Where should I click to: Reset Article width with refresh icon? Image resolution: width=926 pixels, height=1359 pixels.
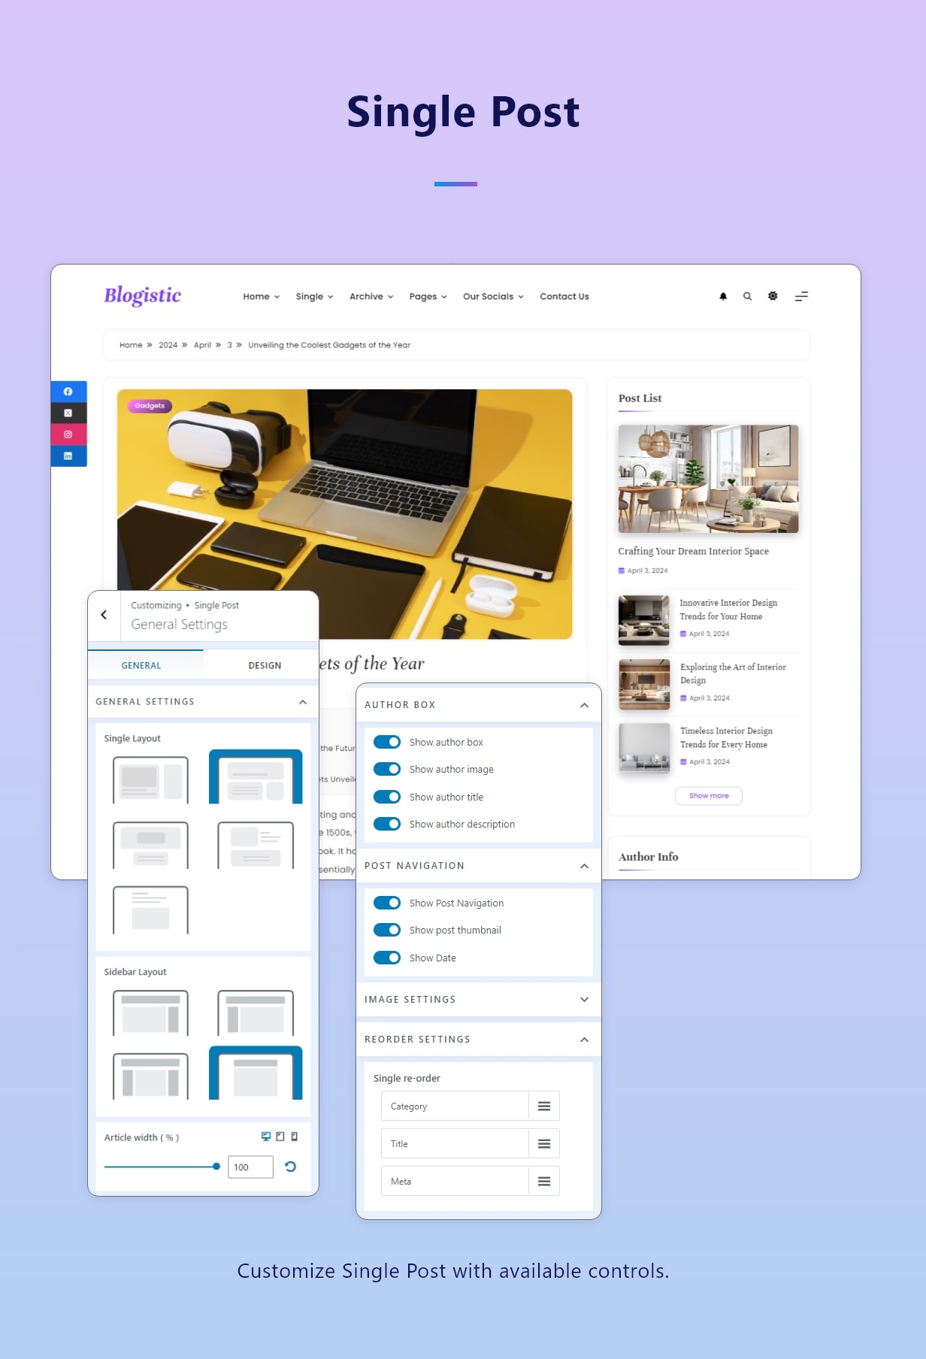coord(291,1167)
